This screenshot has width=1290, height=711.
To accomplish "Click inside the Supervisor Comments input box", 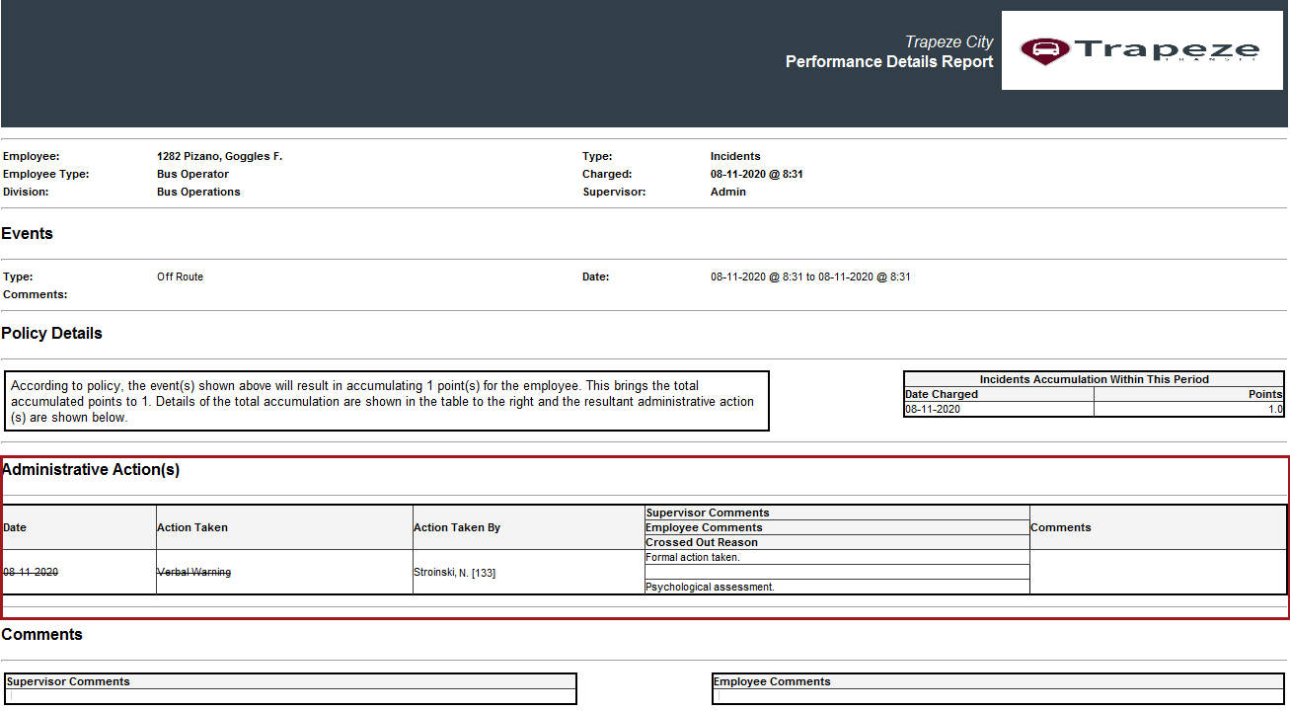I will click(290, 696).
